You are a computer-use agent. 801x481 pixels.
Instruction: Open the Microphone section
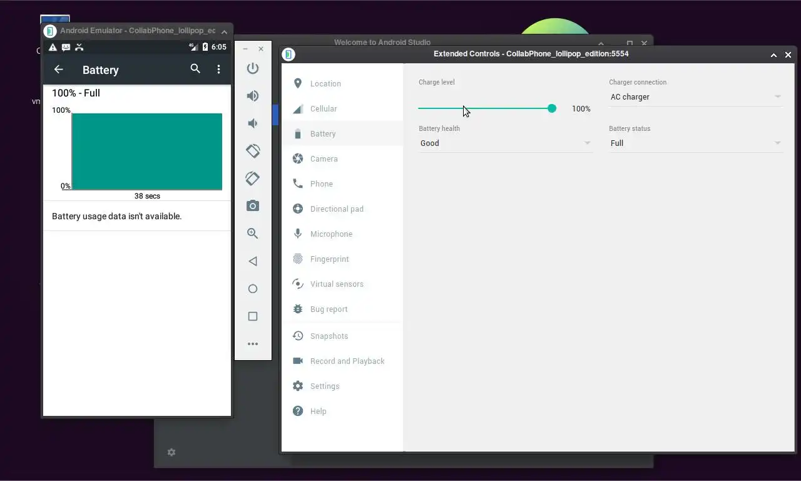pos(342,234)
